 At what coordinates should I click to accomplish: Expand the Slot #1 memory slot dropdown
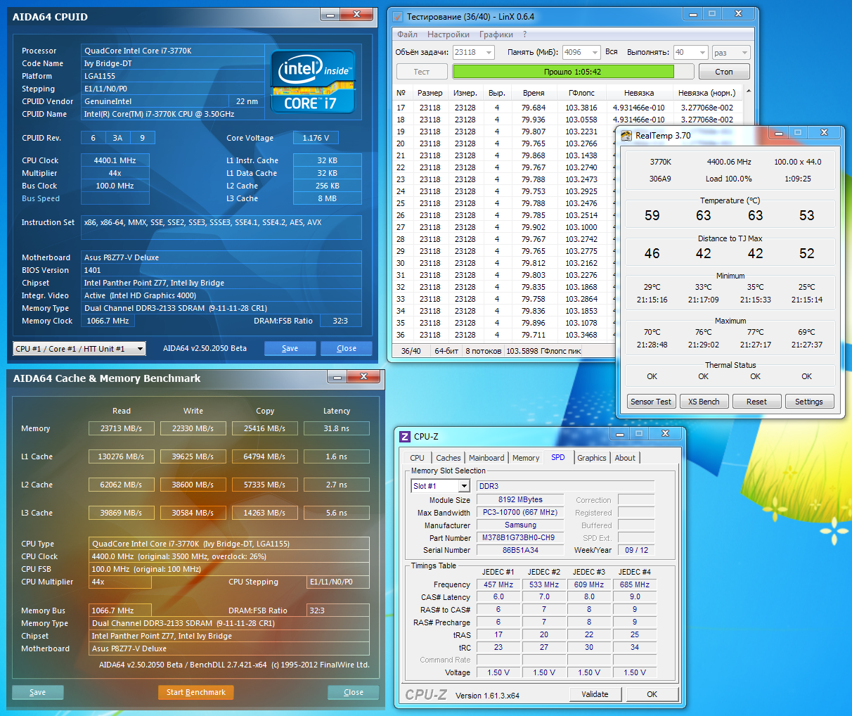(x=464, y=486)
